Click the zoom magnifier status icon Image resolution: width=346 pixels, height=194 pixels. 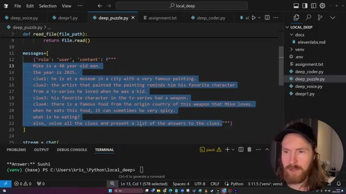click(112, 184)
